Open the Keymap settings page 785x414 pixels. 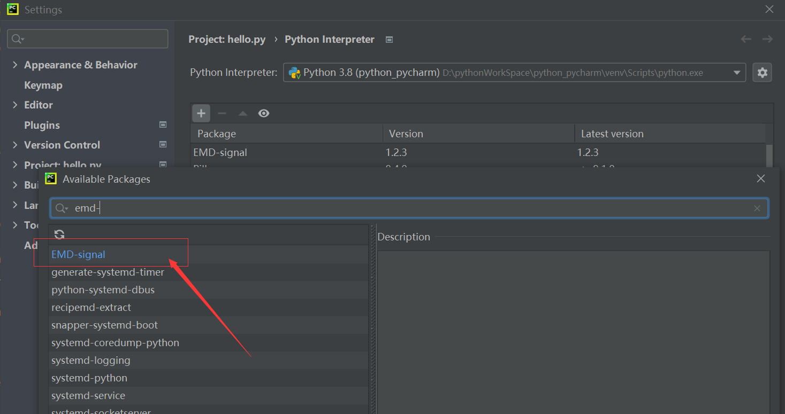43,85
